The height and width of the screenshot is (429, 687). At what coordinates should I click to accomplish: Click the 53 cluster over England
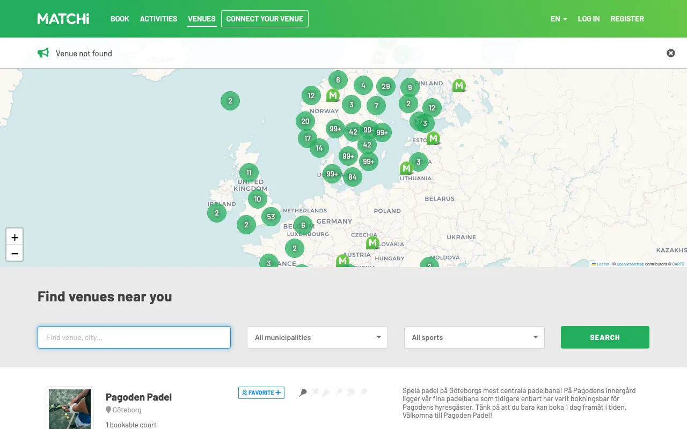(271, 217)
